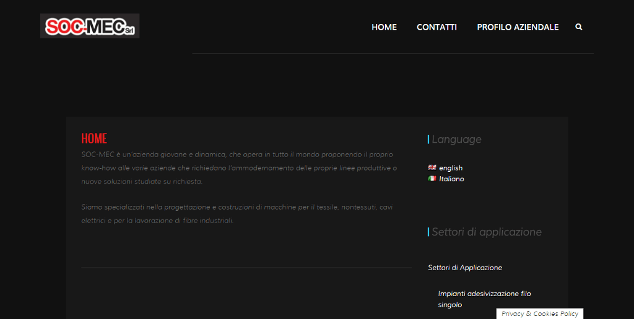Open the HOME menu item
The height and width of the screenshot is (319, 634).
coord(384,27)
